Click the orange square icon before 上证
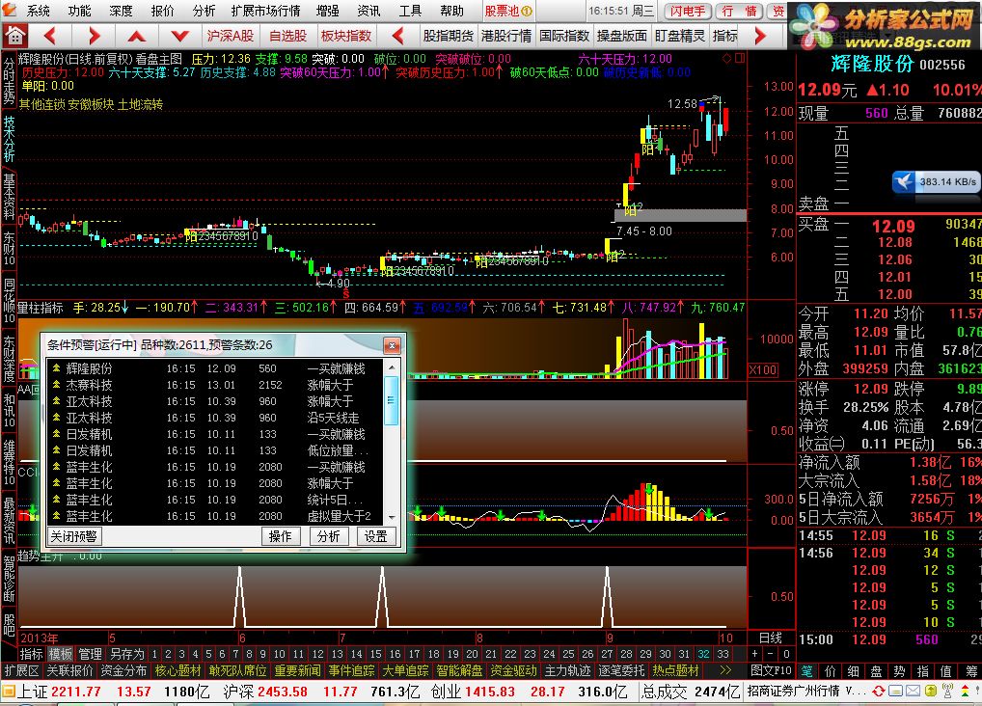 click(x=8, y=692)
